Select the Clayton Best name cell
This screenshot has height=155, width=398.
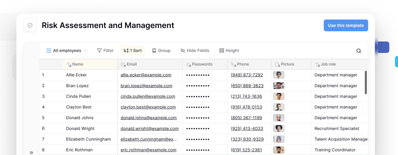[90, 107]
